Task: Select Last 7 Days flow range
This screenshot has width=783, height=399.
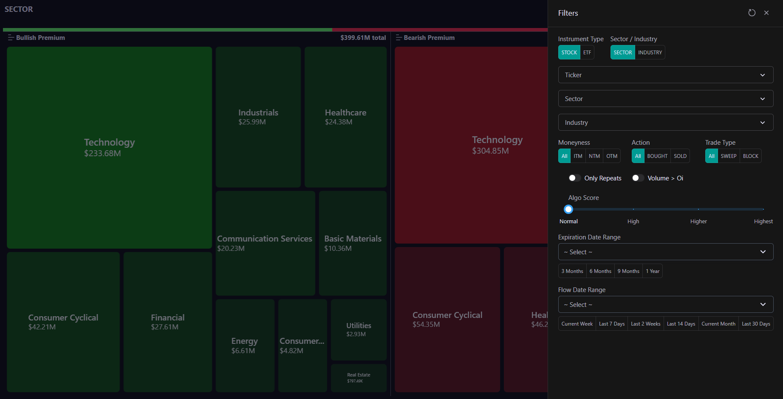Action: (612, 324)
